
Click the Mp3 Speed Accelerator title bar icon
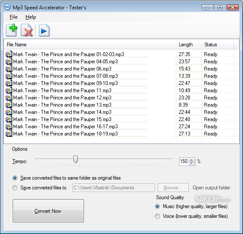coord(7,7)
